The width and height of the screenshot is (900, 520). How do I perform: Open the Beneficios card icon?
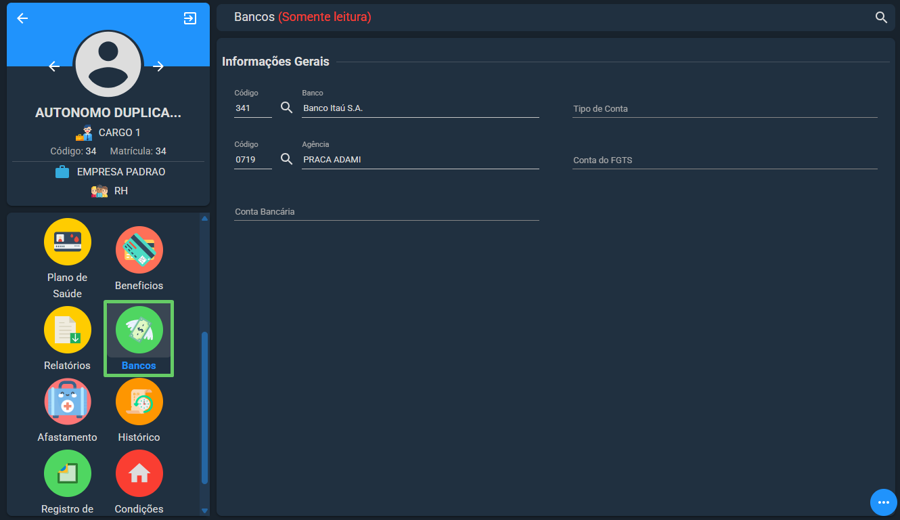139,250
